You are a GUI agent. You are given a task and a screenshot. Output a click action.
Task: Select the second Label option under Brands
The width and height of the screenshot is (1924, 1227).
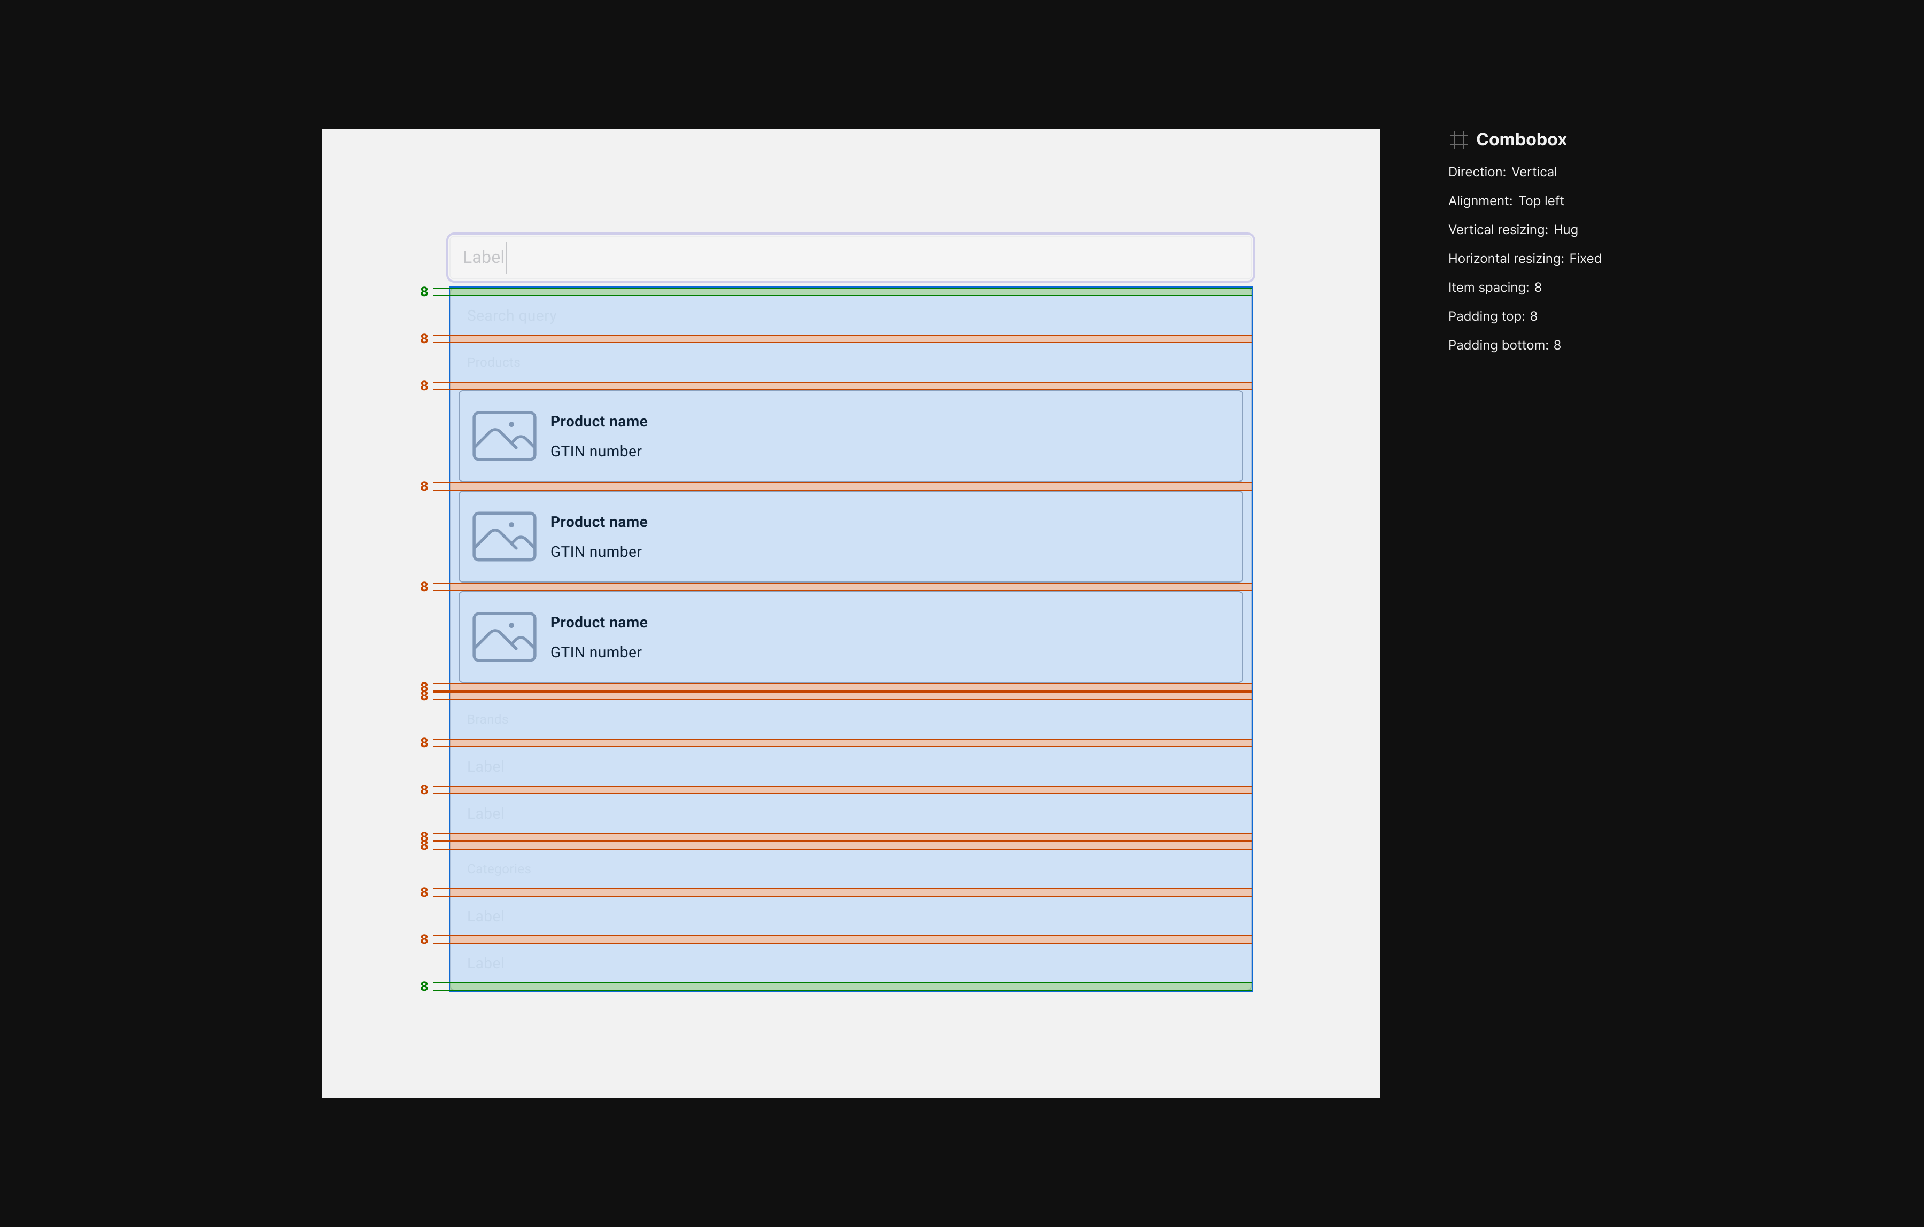point(850,814)
